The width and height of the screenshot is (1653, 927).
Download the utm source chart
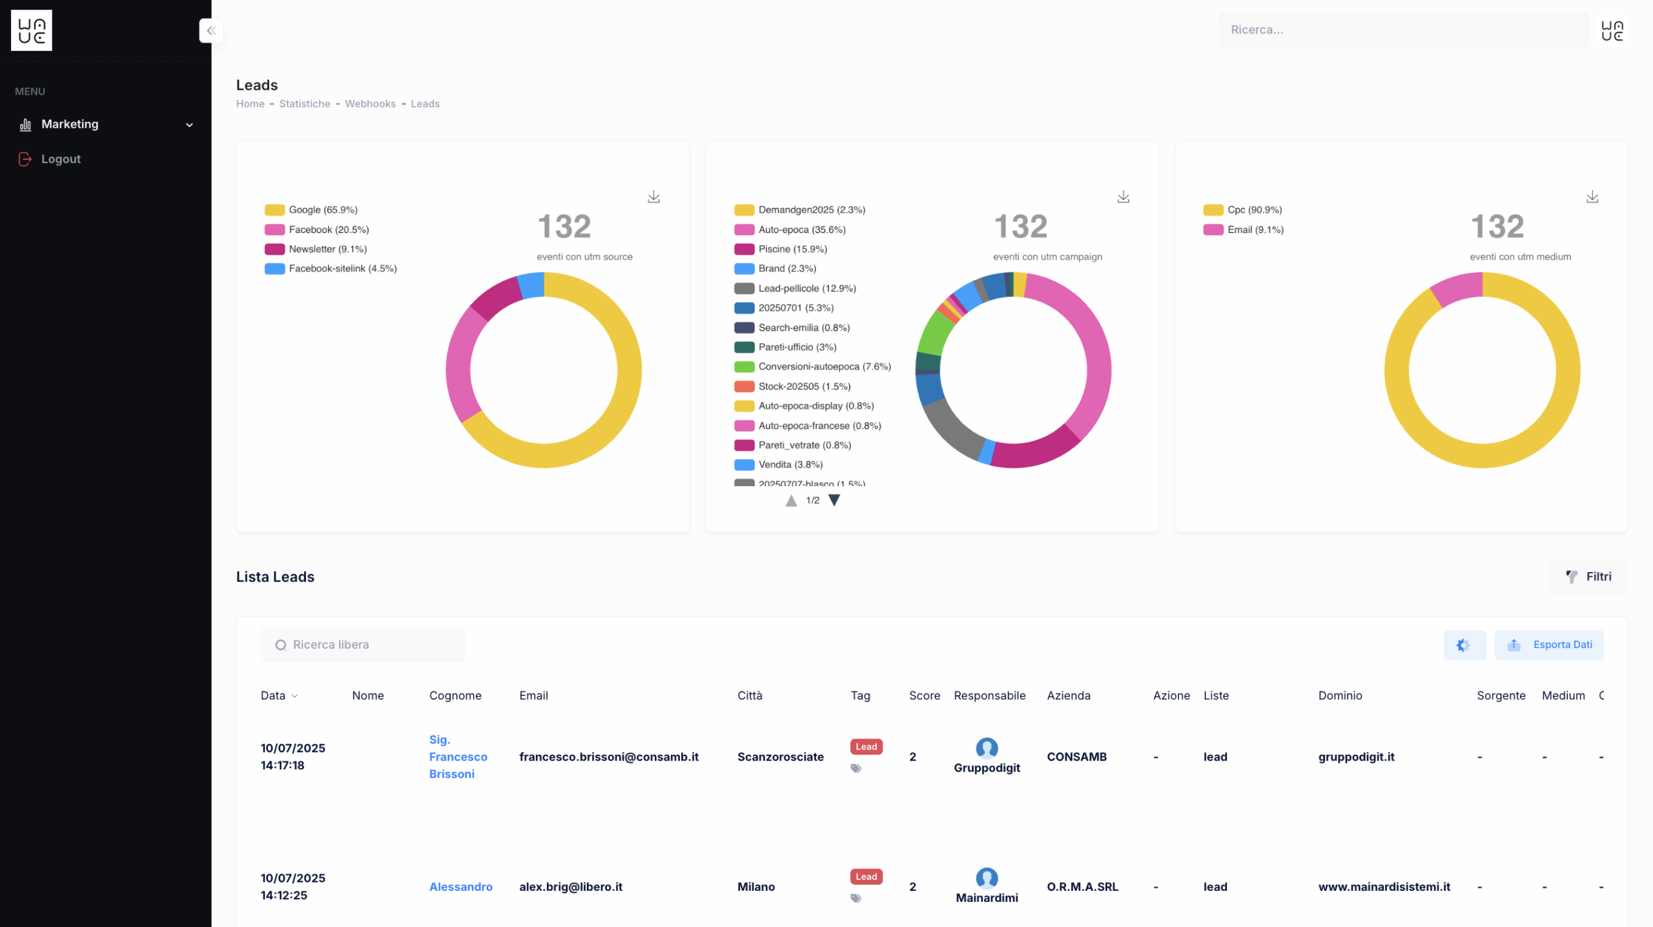(x=653, y=197)
